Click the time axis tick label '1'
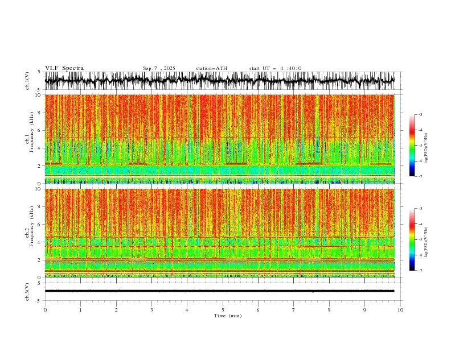451x348 pixels. coord(80,310)
